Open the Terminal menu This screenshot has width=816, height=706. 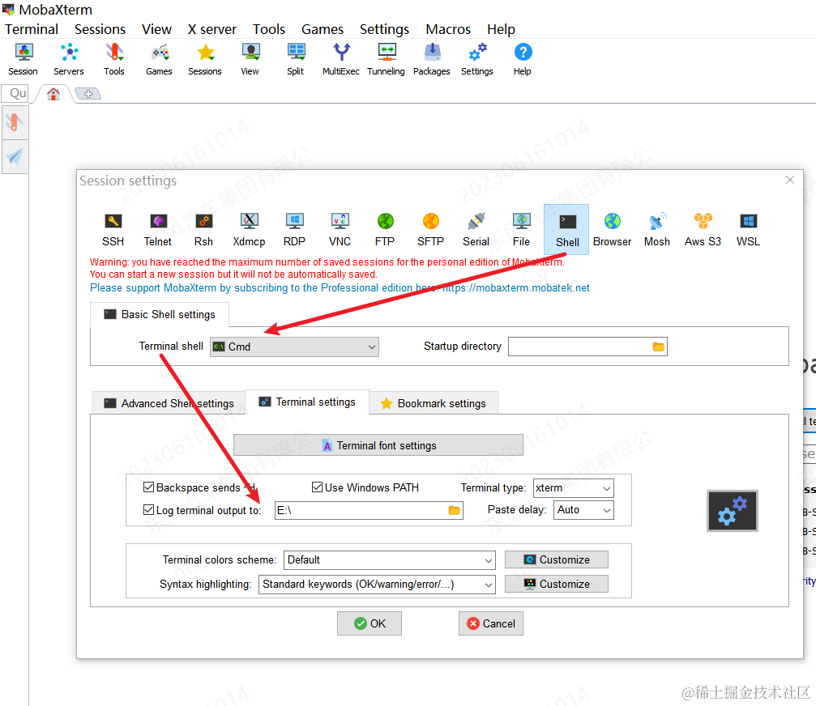tap(32, 29)
